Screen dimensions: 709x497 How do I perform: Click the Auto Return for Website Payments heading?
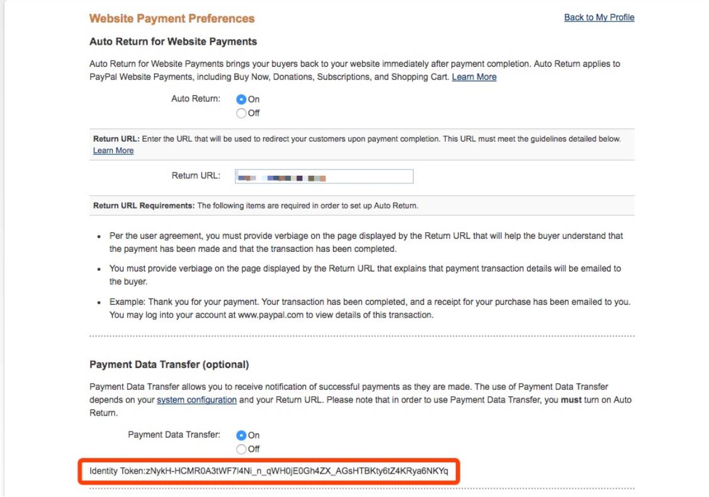point(173,42)
